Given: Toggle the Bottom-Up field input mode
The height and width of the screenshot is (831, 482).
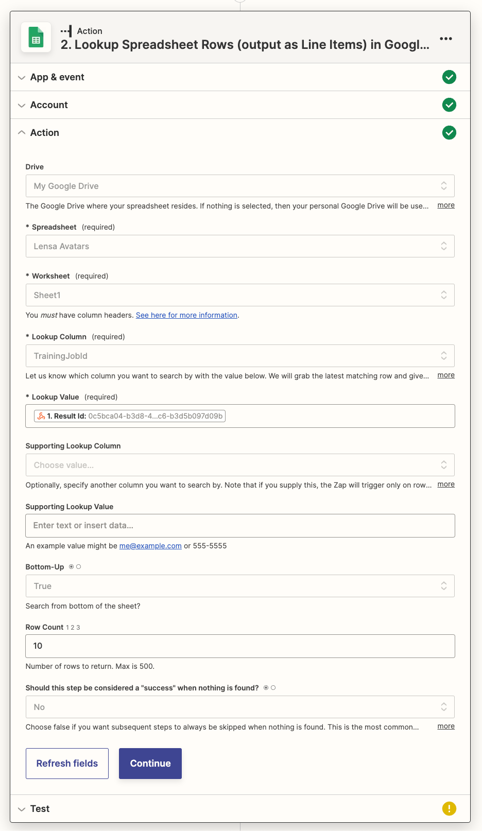Looking at the screenshot, I should 75,567.
